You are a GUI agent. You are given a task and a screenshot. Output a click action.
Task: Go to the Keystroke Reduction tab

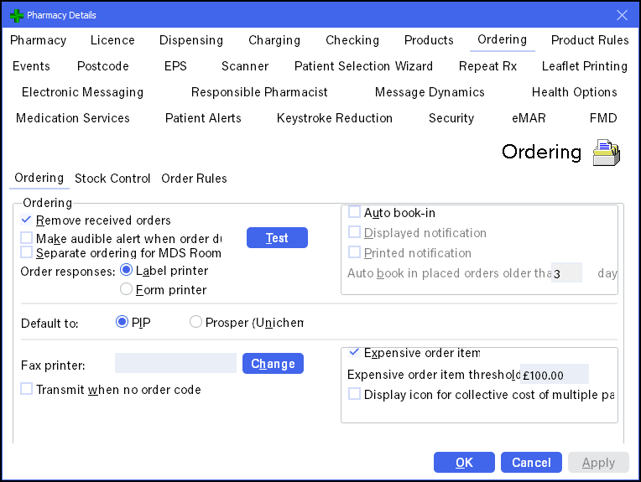pyautogui.click(x=334, y=118)
